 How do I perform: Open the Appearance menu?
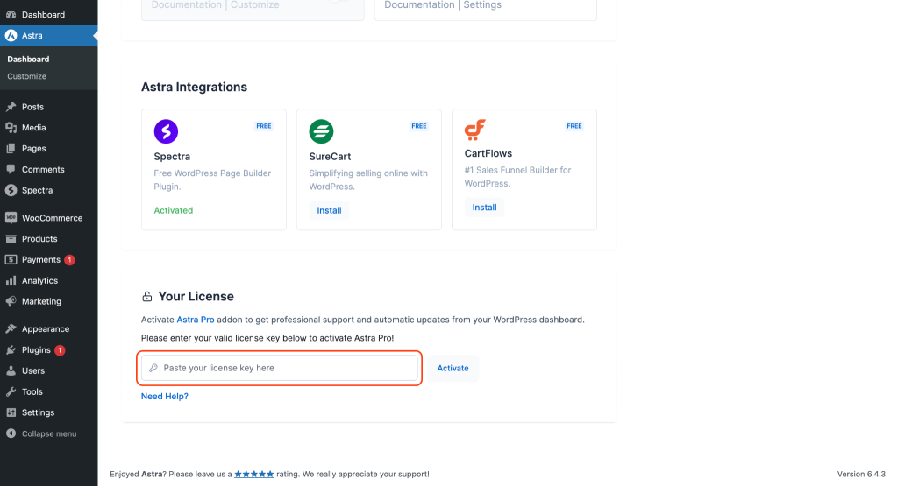pyautogui.click(x=46, y=328)
